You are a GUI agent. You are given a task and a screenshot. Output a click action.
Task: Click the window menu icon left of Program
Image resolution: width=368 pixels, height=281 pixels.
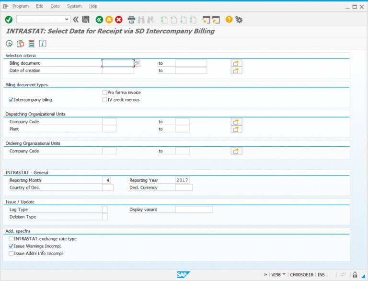click(x=5, y=6)
